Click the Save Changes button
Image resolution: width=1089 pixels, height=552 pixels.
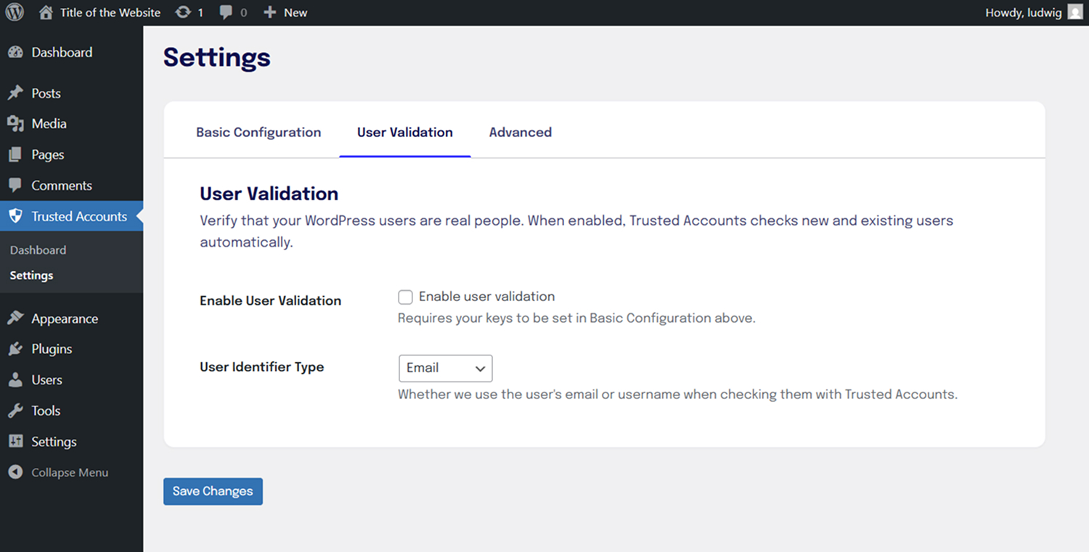coord(213,491)
